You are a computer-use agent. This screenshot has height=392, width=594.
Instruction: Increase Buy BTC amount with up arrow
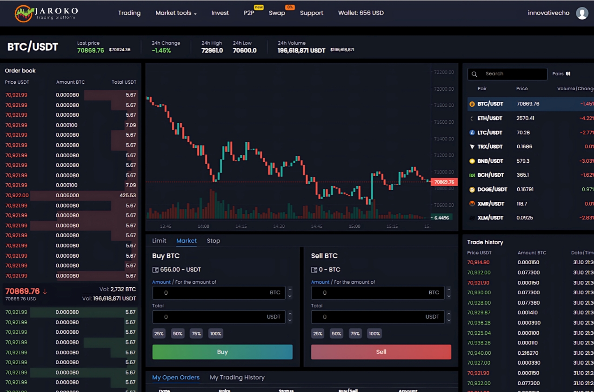[x=290, y=290]
